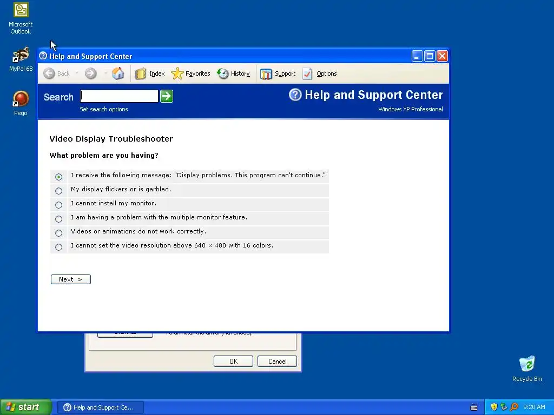The image size is (554, 415).
Task: Click the Favorites toolbar label
Action: [197, 73]
